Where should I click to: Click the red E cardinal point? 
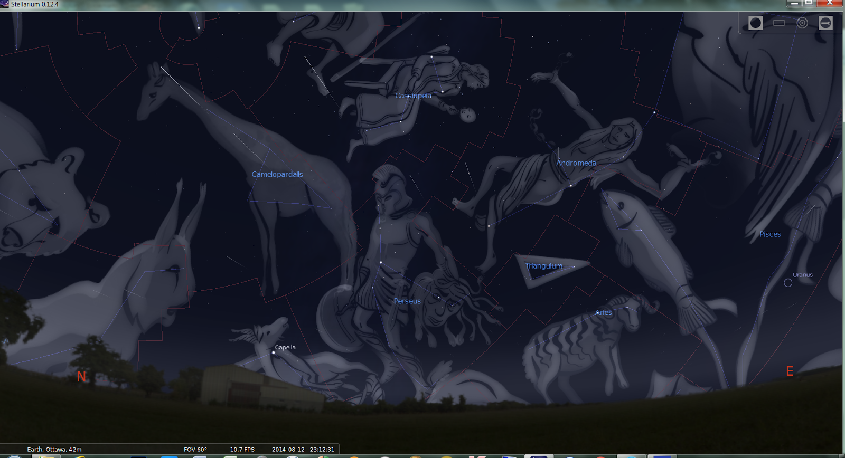click(x=790, y=371)
